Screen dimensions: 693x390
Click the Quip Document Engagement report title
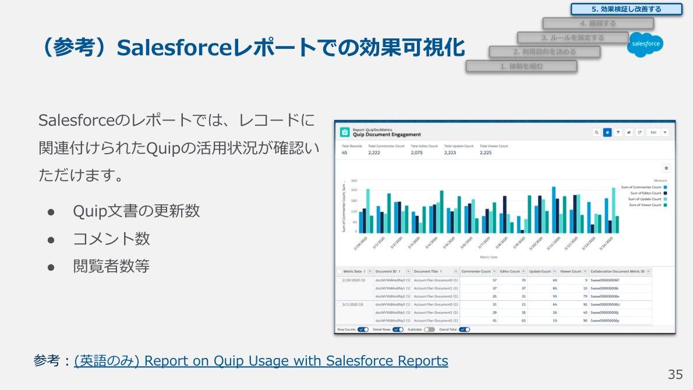(387, 134)
